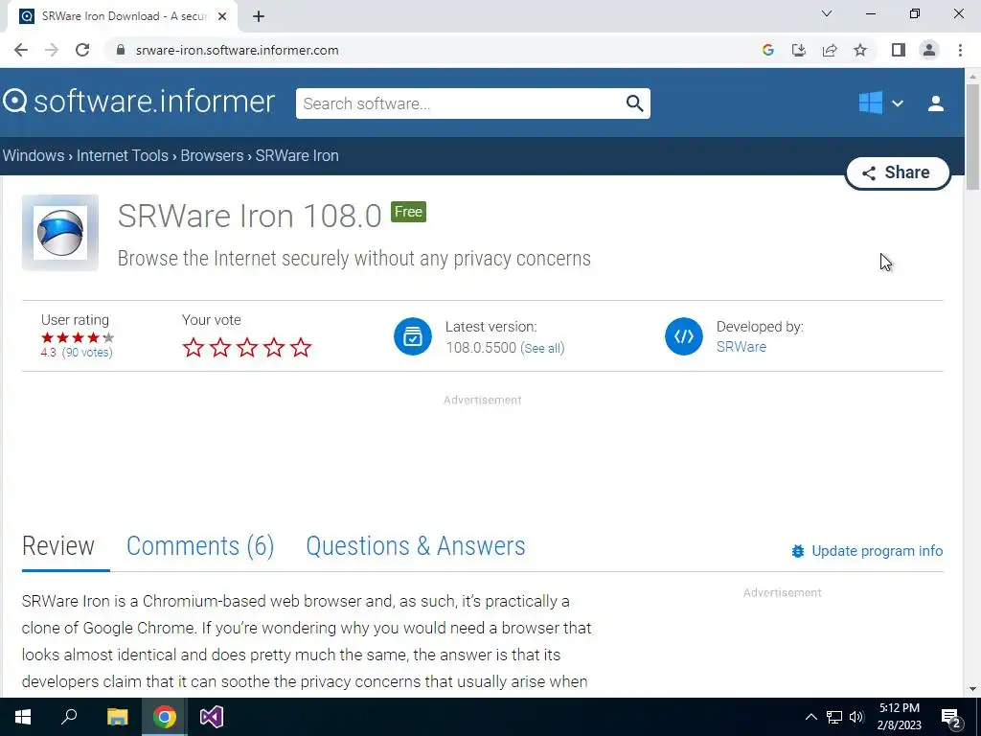This screenshot has height=736, width=981.
Task: Open the user account icon in site header
Action: click(935, 103)
